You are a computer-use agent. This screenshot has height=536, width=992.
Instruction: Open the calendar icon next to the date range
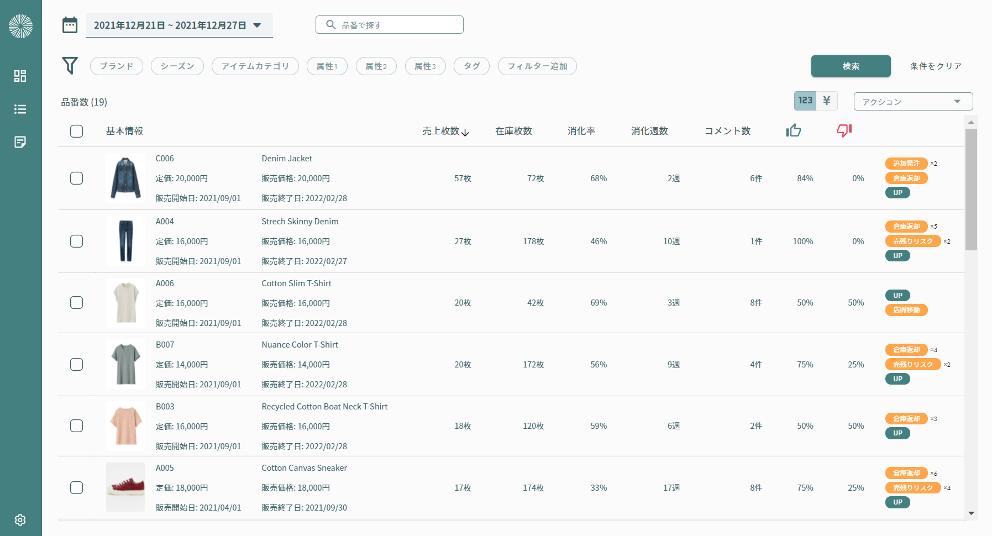(x=70, y=25)
